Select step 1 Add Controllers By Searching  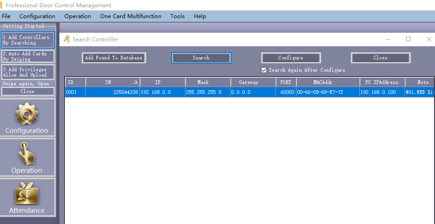tap(28, 40)
